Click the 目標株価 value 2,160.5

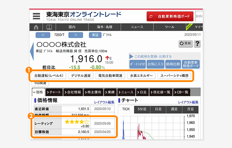[x=83, y=132]
